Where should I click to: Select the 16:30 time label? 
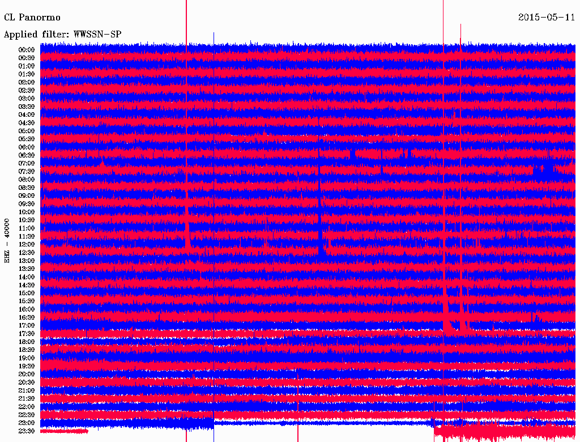click(x=27, y=317)
